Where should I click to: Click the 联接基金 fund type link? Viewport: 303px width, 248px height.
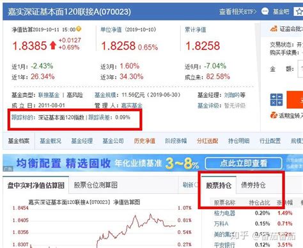[49, 95]
